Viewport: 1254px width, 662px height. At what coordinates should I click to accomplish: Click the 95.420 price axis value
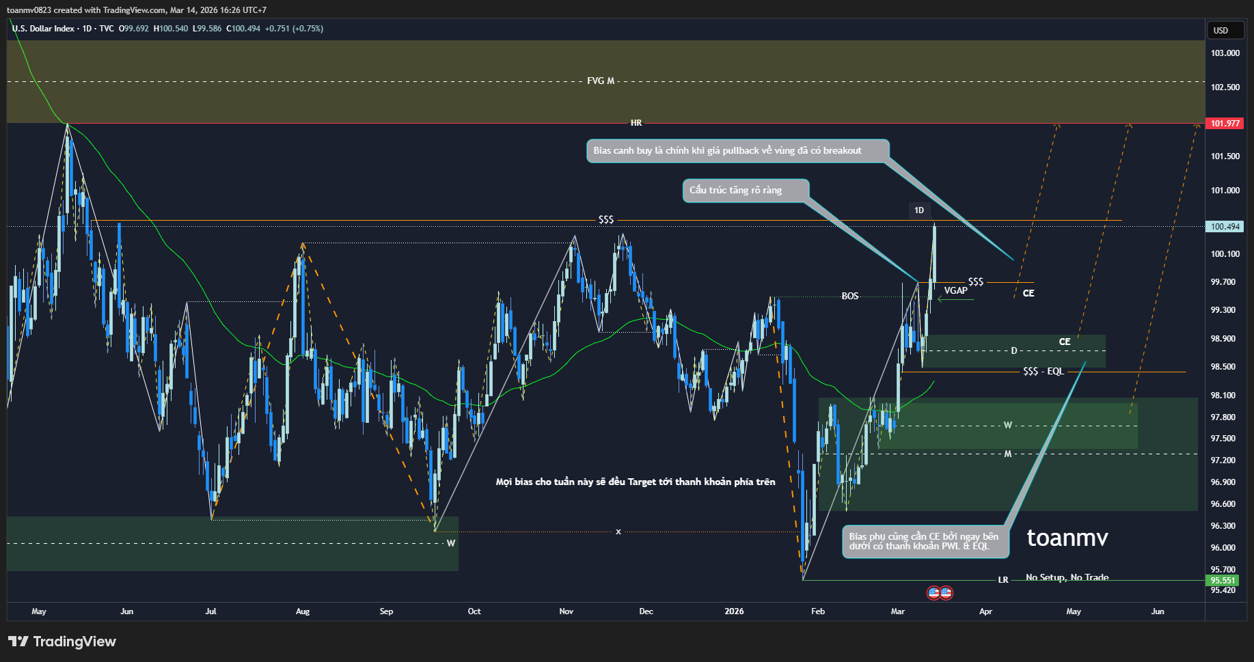(1223, 590)
